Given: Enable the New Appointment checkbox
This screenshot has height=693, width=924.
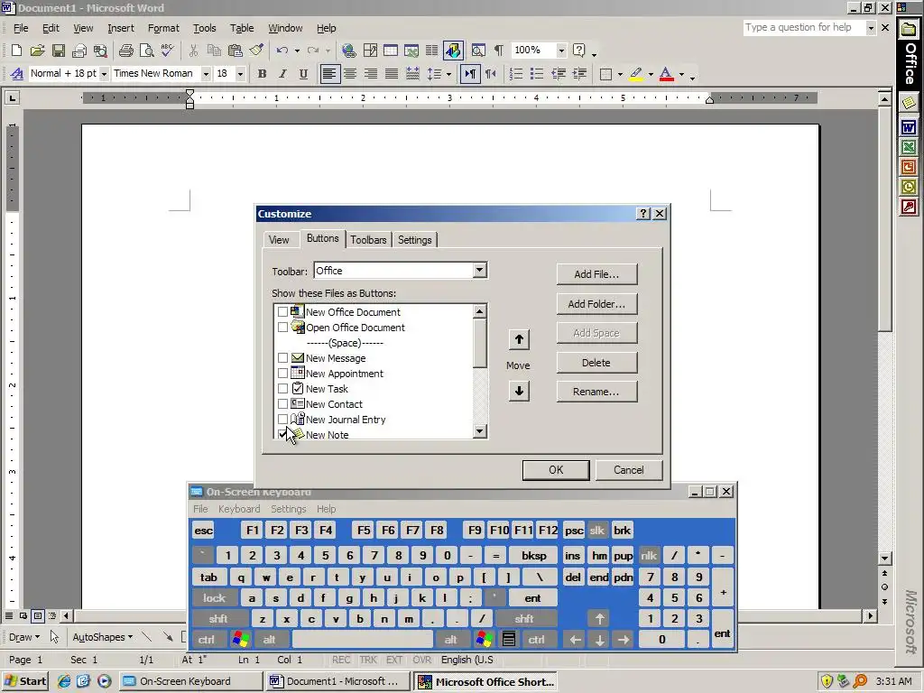Looking at the screenshot, I should [282, 373].
